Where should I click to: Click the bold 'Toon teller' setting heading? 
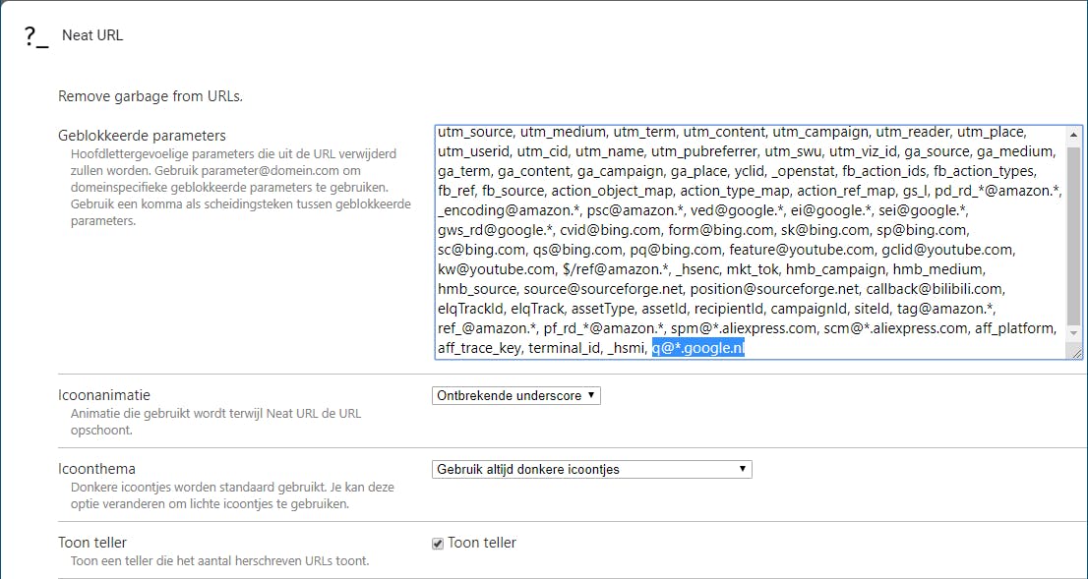(x=92, y=543)
